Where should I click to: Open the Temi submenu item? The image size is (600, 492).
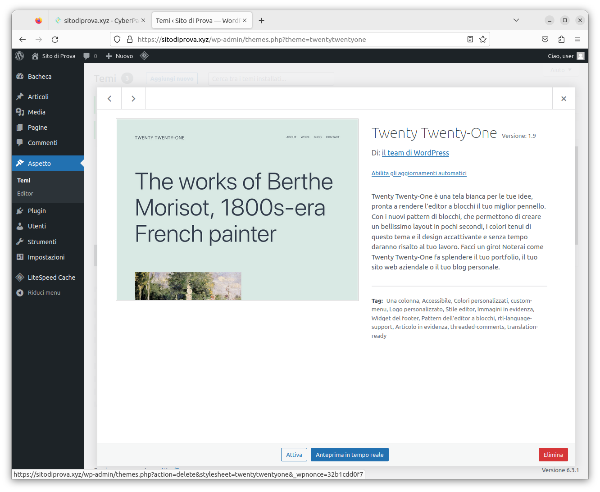point(24,180)
